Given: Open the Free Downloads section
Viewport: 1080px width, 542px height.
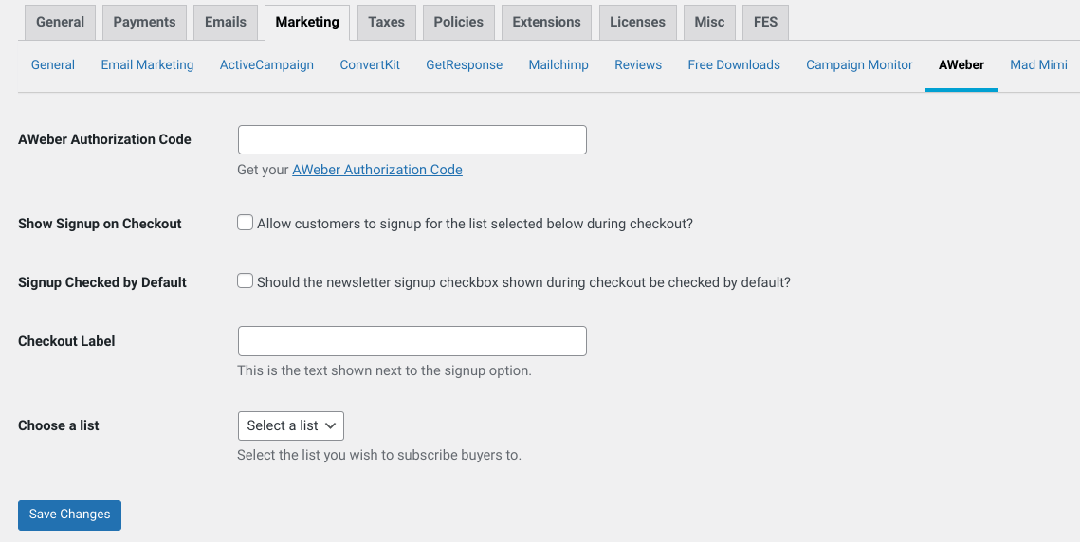Looking at the screenshot, I should point(734,64).
